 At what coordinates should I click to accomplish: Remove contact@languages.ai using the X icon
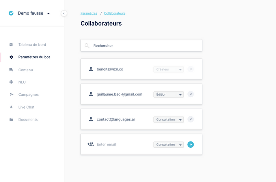190,119
